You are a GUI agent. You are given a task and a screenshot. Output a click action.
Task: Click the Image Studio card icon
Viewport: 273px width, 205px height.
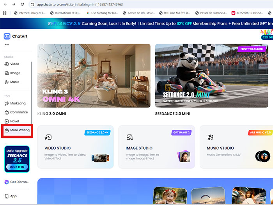point(130,137)
